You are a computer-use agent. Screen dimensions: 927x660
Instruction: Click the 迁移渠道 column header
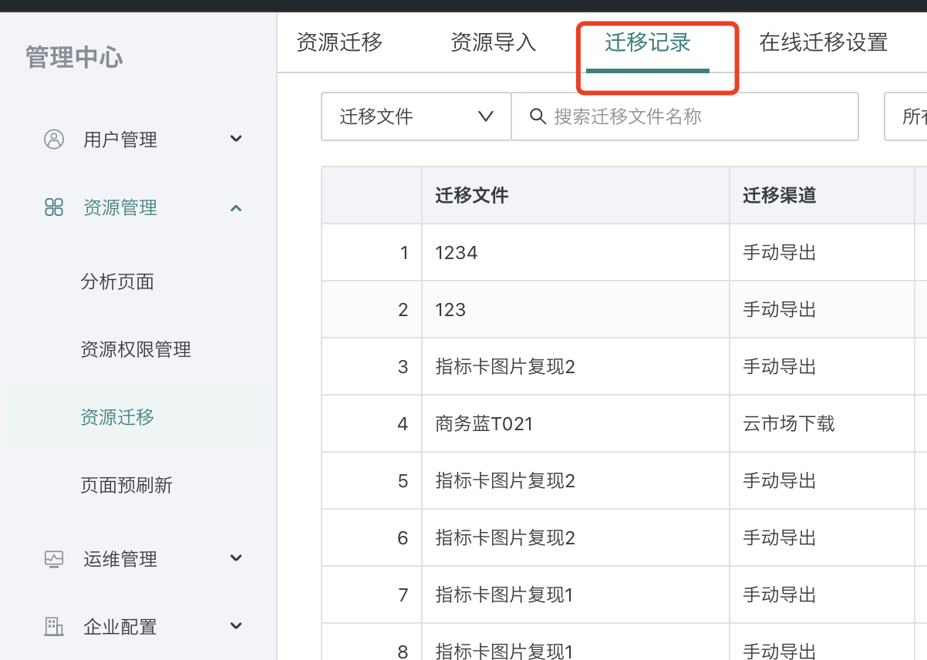coord(779,196)
